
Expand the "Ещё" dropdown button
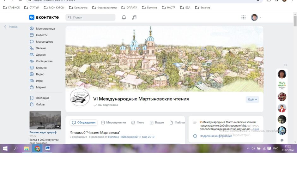pos(252,99)
